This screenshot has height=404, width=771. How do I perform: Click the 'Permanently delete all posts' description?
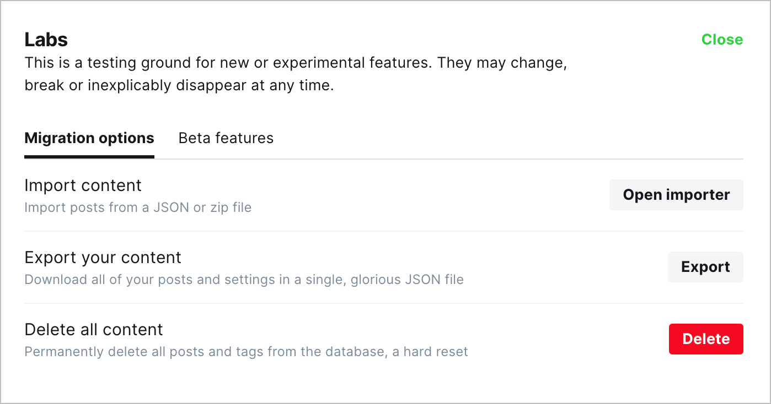pos(247,352)
